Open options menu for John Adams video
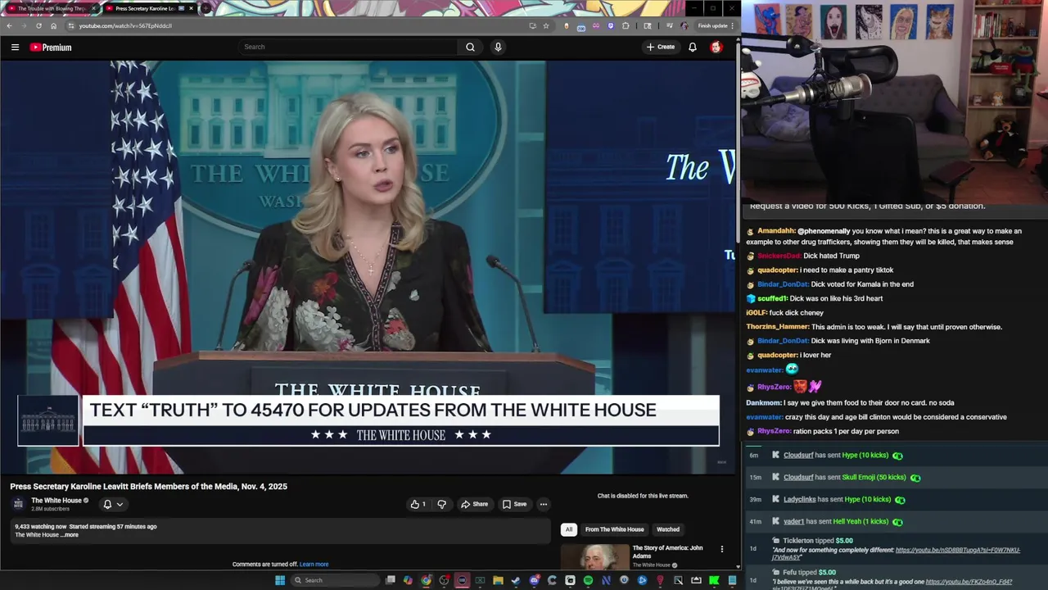The height and width of the screenshot is (590, 1048). point(721,548)
